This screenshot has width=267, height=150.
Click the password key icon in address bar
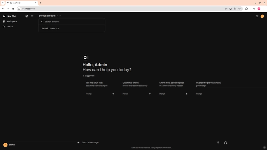coord(226,9)
